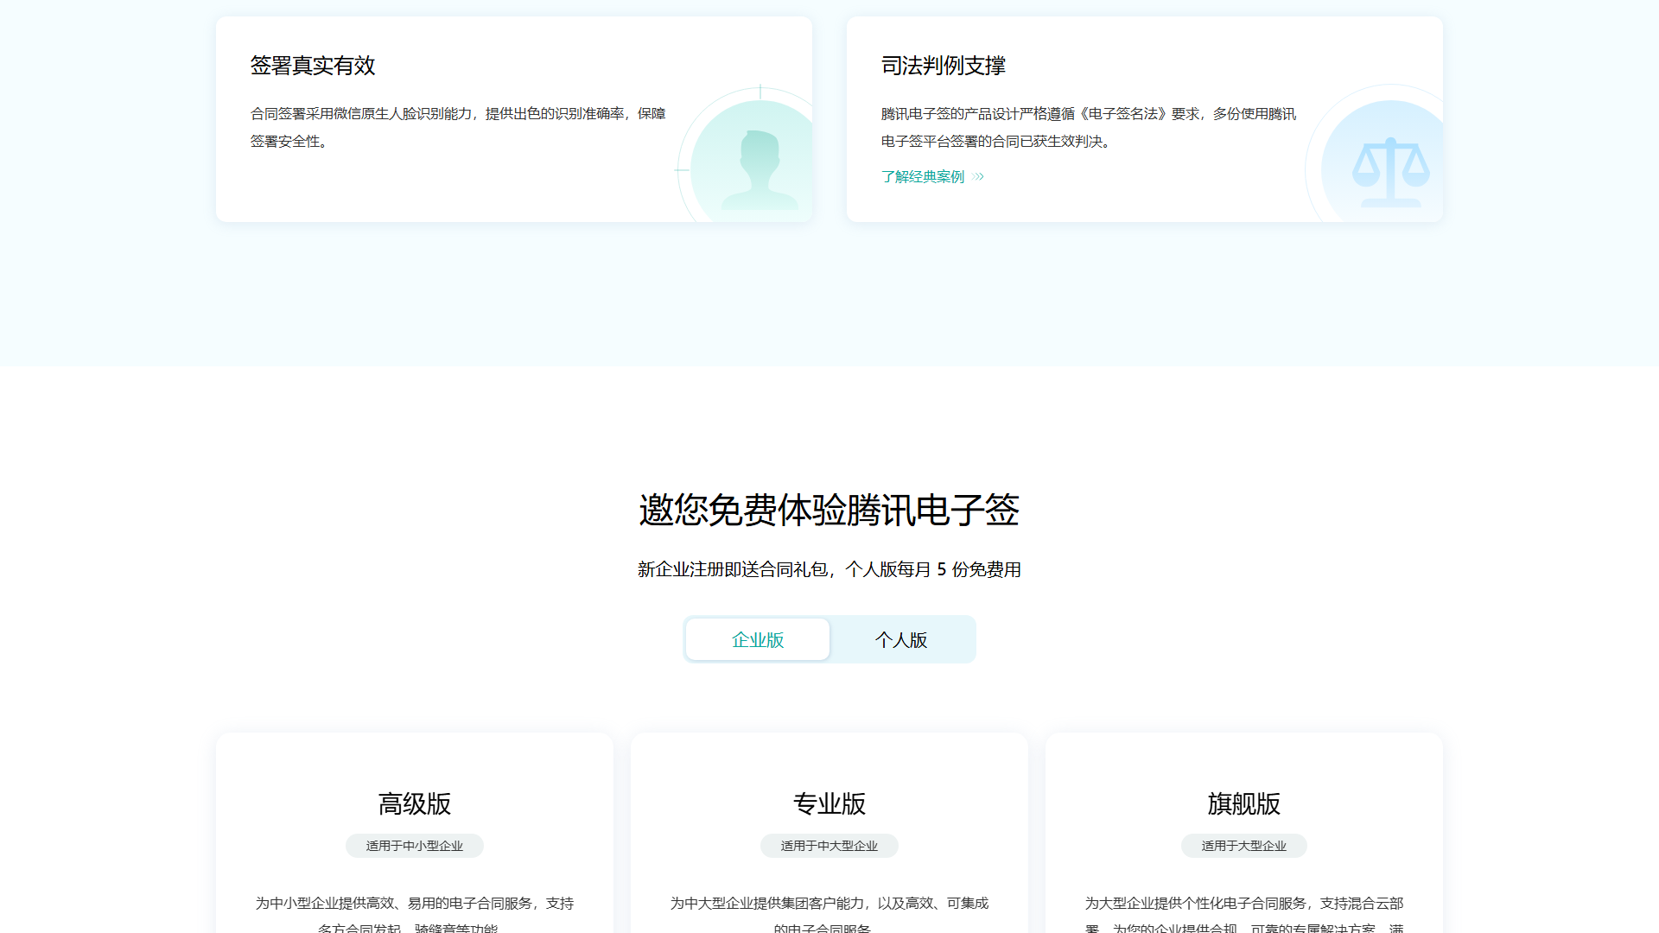
Task: Click the 签署真实有效 card title
Action: click(313, 66)
